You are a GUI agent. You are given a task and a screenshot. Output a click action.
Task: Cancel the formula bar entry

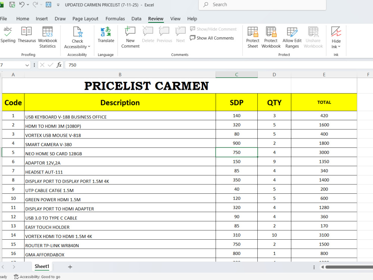click(42, 65)
